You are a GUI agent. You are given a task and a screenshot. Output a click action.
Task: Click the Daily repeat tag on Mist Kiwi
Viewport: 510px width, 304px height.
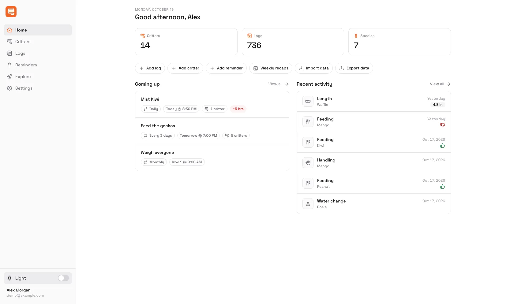[151, 109]
